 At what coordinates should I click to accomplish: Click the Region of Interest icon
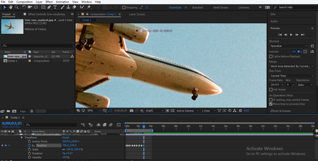point(167,111)
